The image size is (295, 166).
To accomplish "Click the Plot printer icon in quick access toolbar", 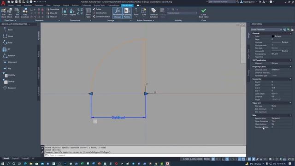I will (31, 2).
